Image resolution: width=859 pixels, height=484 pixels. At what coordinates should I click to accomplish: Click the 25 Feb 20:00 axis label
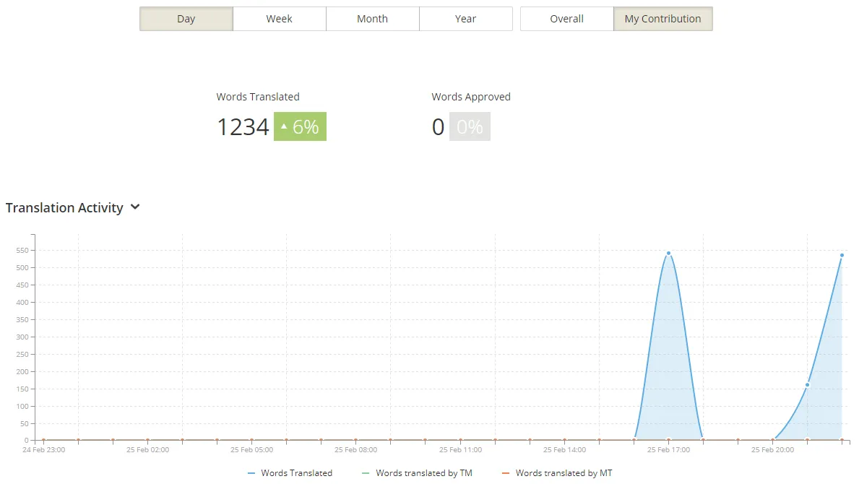pyautogui.click(x=772, y=450)
